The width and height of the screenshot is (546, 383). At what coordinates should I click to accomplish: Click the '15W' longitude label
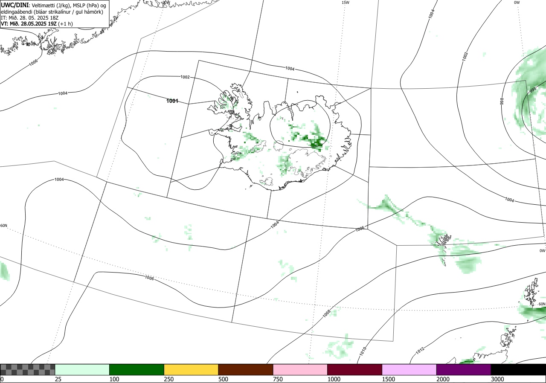click(346, 3)
